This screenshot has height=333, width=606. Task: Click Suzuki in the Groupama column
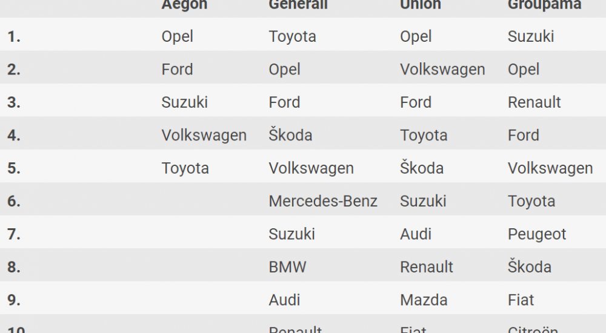(531, 36)
